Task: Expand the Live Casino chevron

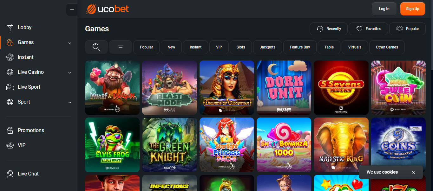Action: 70,73
